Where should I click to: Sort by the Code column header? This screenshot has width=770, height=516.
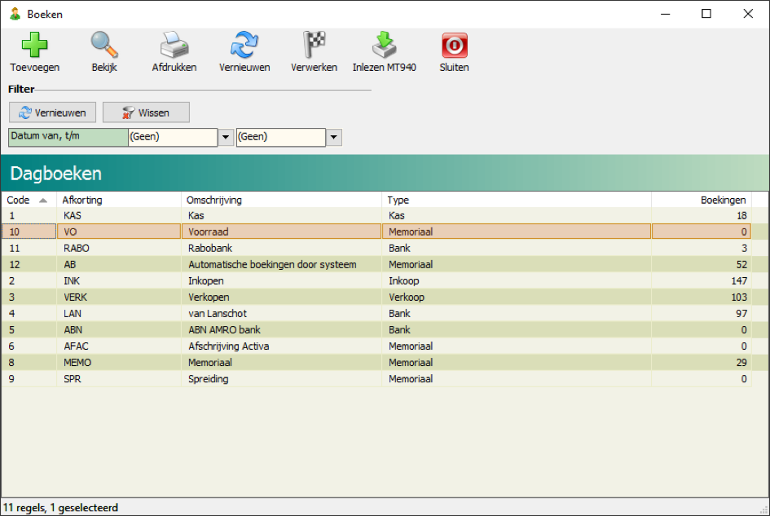(x=29, y=200)
